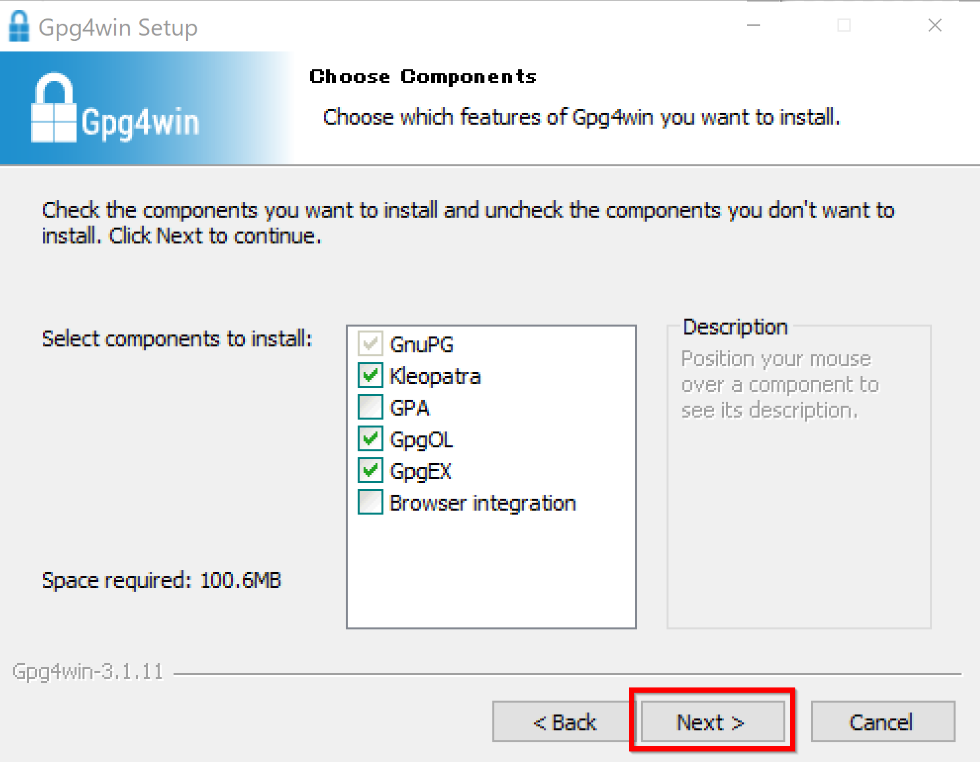Select the GpgOL label in component list
980x762 pixels.
pyautogui.click(x=421, y=439)
